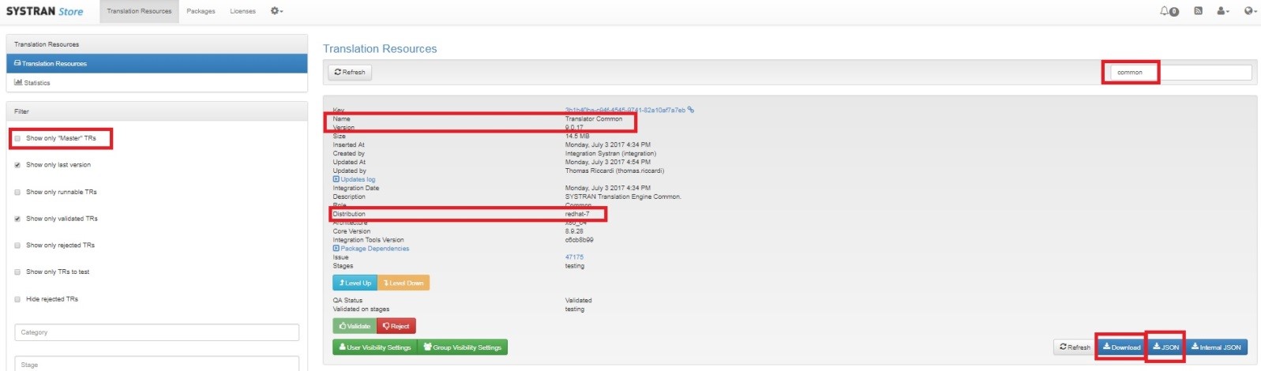Open the RSS feed icon
This screenshot has width=1261, height=371.
coord(1198,11)
